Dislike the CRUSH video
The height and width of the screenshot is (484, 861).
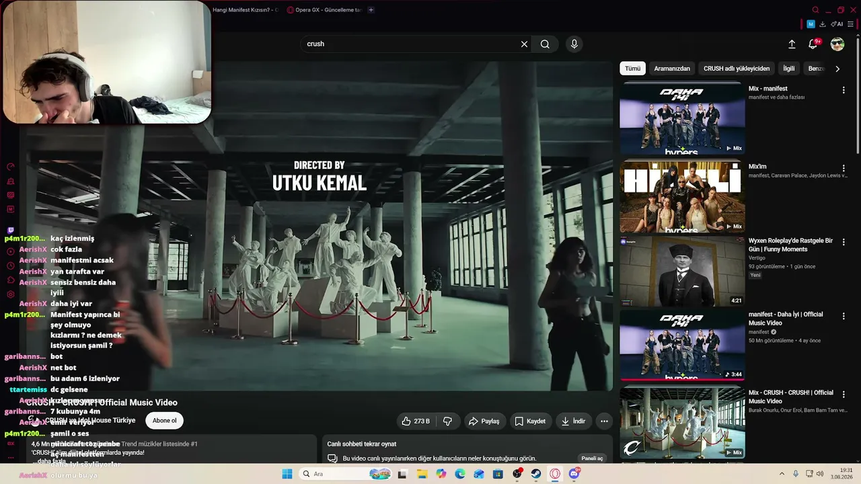tap(447, 421)
